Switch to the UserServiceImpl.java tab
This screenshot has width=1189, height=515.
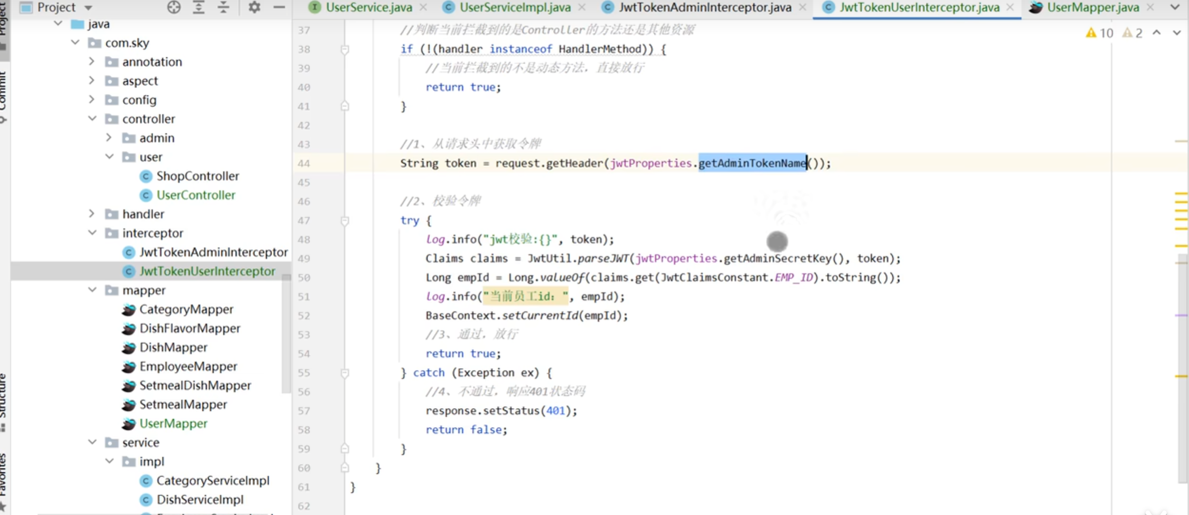[x=515, y=8]
